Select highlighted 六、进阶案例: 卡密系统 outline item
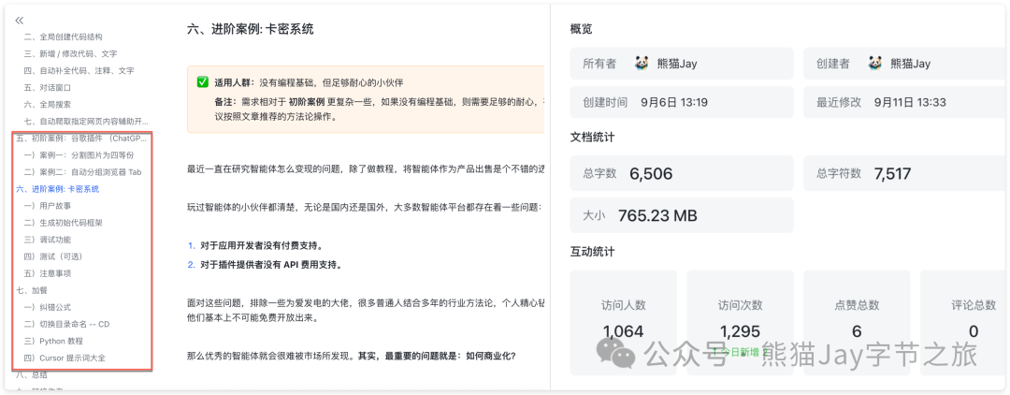1010x395 pixels. 57,189
